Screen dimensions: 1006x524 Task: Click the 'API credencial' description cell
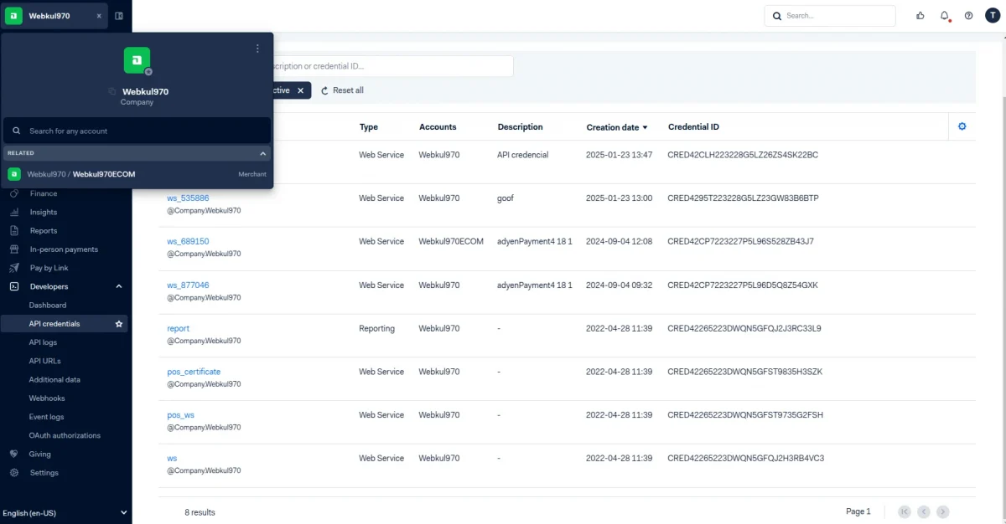pos(522,155)
